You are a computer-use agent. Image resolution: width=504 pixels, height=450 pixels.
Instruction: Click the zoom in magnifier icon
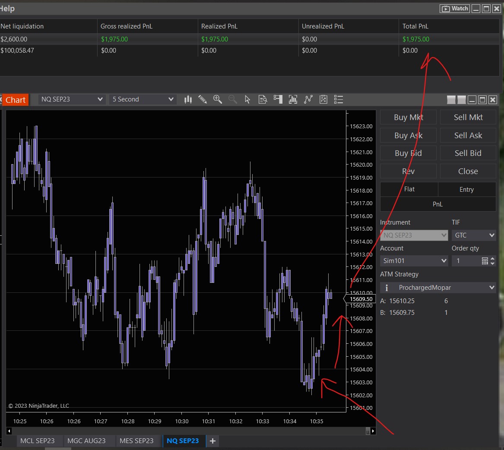pos(218,100)
